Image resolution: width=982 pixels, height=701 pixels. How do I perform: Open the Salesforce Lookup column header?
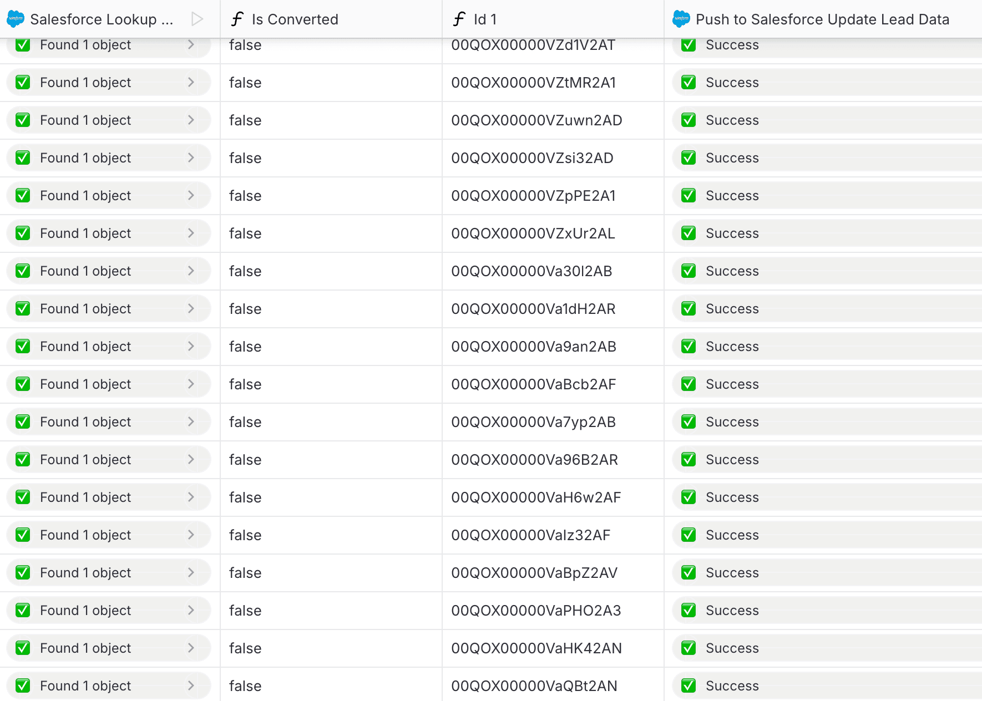pos(110,19)
